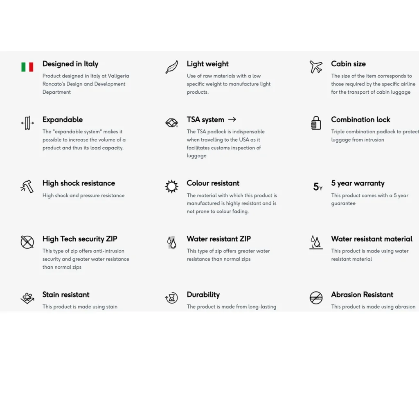This screenshot has width=419, height=419.
Task: Click the Water resistant material droplet icon
Action: click(316, 242)
